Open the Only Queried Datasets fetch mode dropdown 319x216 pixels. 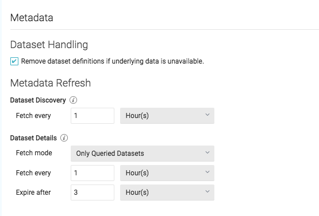(x=143, y=154)
